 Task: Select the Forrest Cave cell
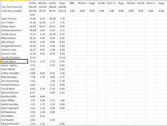14,54
